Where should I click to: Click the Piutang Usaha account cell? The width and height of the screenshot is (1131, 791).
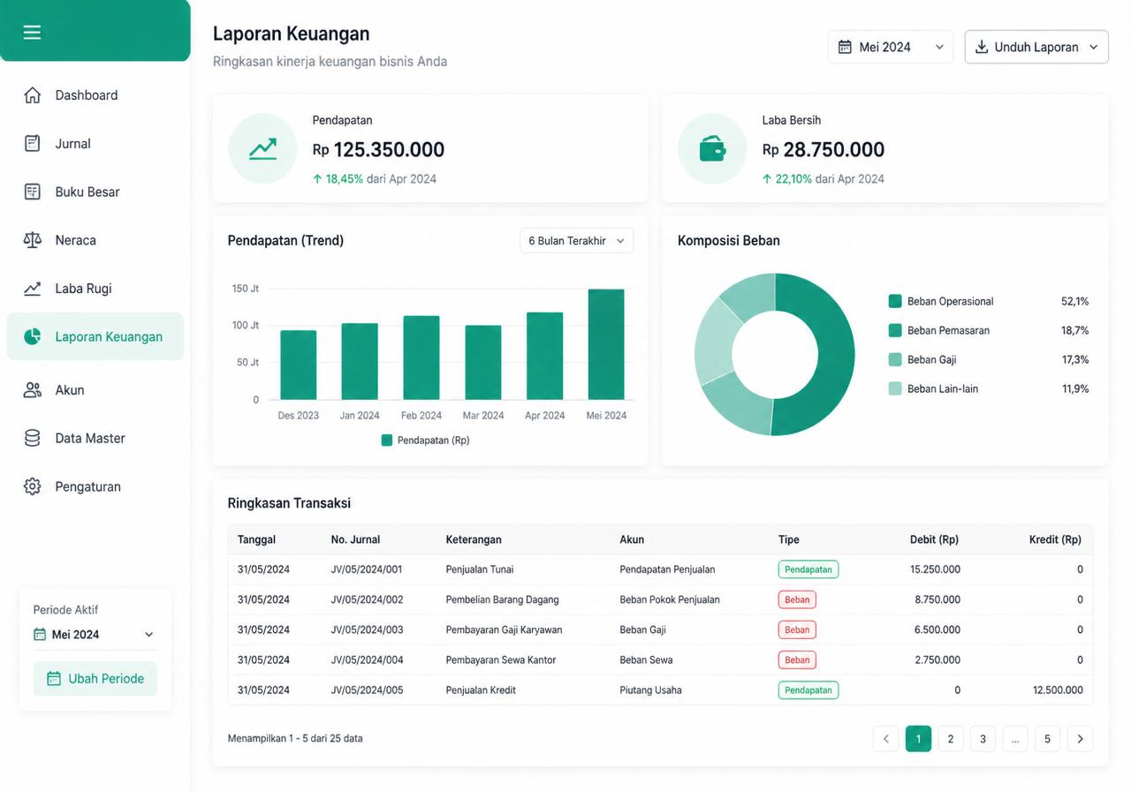coord(650,689)
